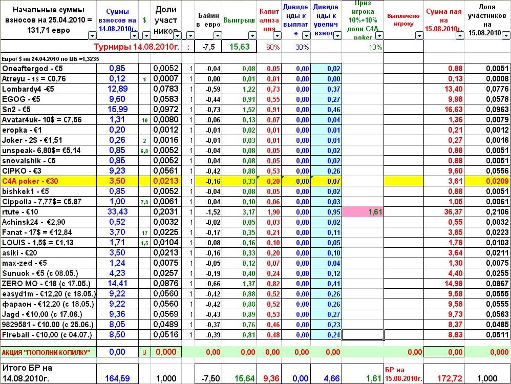Open the Дивиденды к выплате filter dropdown
Screen dimensions: 511x384
point(306,35)
